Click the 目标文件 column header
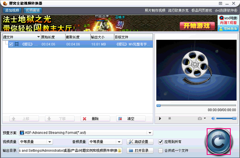 pyautogui.click(x=133, y=37)
